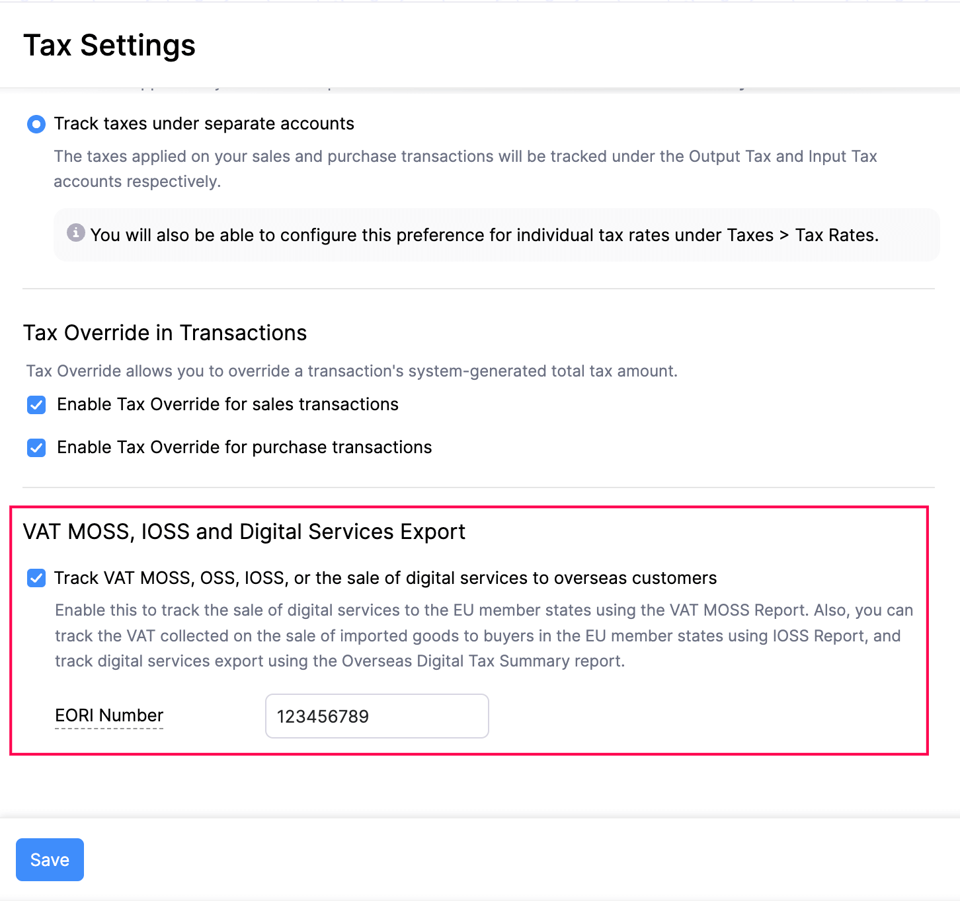This screenshot has height=901, width=960.
Task: Click the Tax Override description sentence
Action: [x=352, y=371]
